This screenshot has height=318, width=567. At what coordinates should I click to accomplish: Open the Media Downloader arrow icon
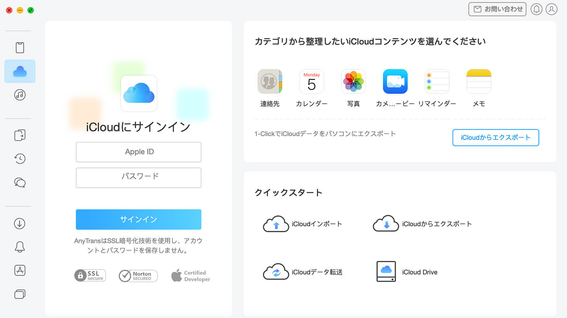coord(19,223)
